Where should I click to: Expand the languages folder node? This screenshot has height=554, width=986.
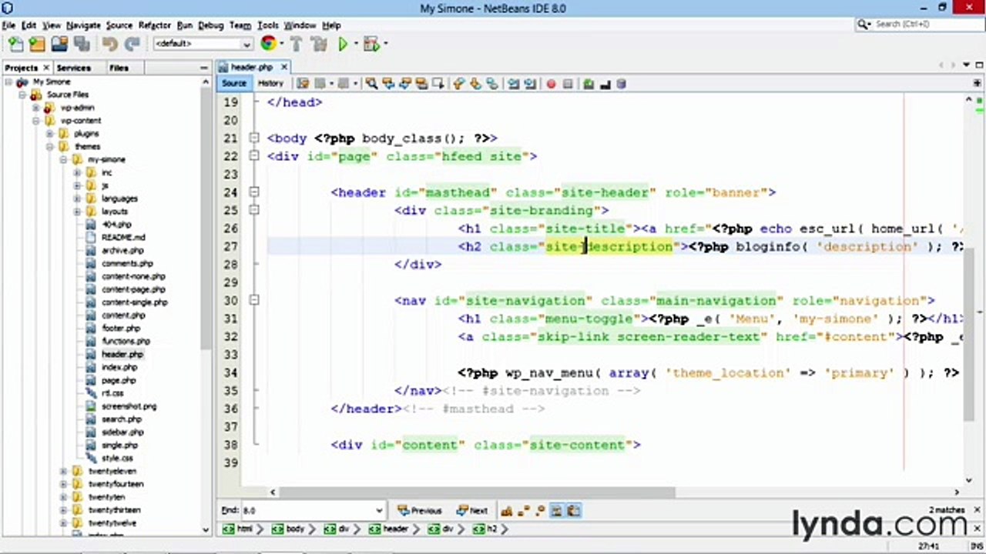[77, 199]
